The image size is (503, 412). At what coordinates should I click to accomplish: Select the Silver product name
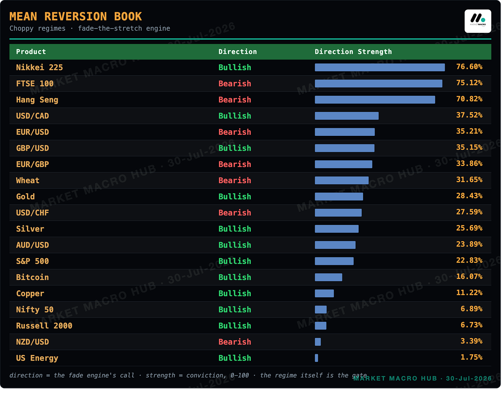(x=30, y=229)
